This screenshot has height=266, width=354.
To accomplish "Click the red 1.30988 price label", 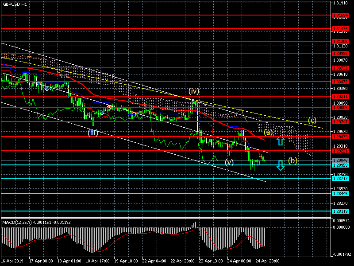I will coord(340,53).
